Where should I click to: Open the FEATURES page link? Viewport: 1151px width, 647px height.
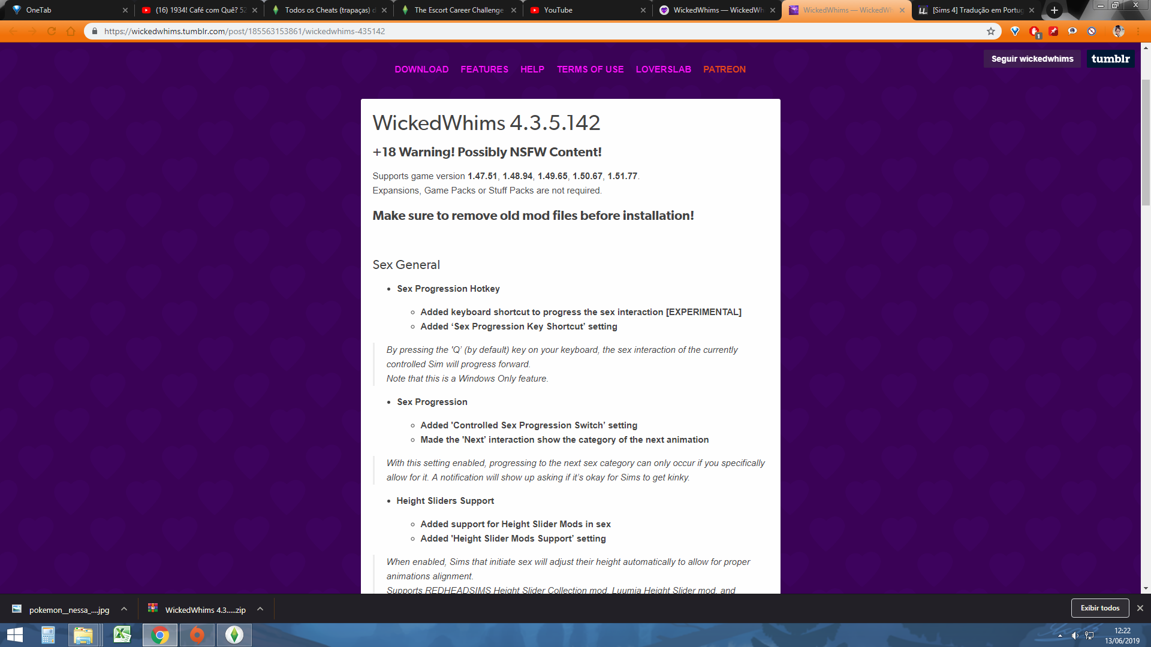[x=484, y=69]
